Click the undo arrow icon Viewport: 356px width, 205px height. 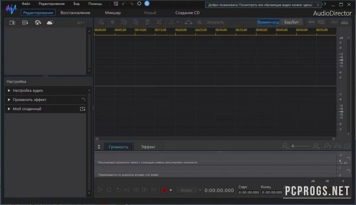124,4
